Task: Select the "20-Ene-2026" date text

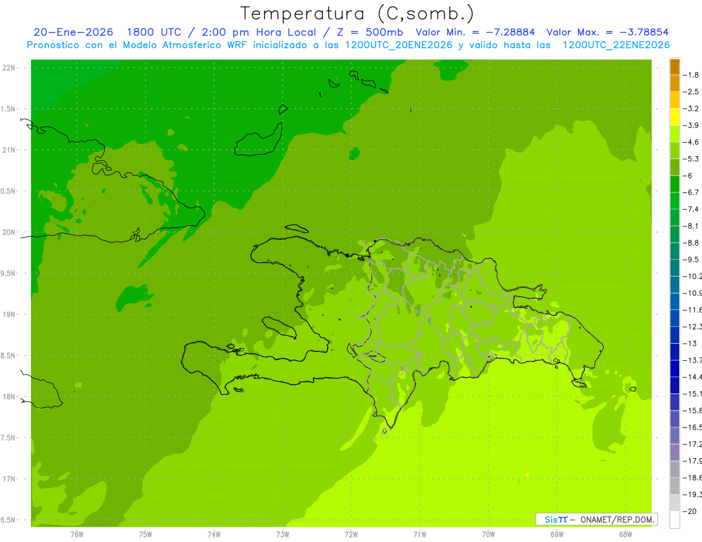Action: [73, 32]
